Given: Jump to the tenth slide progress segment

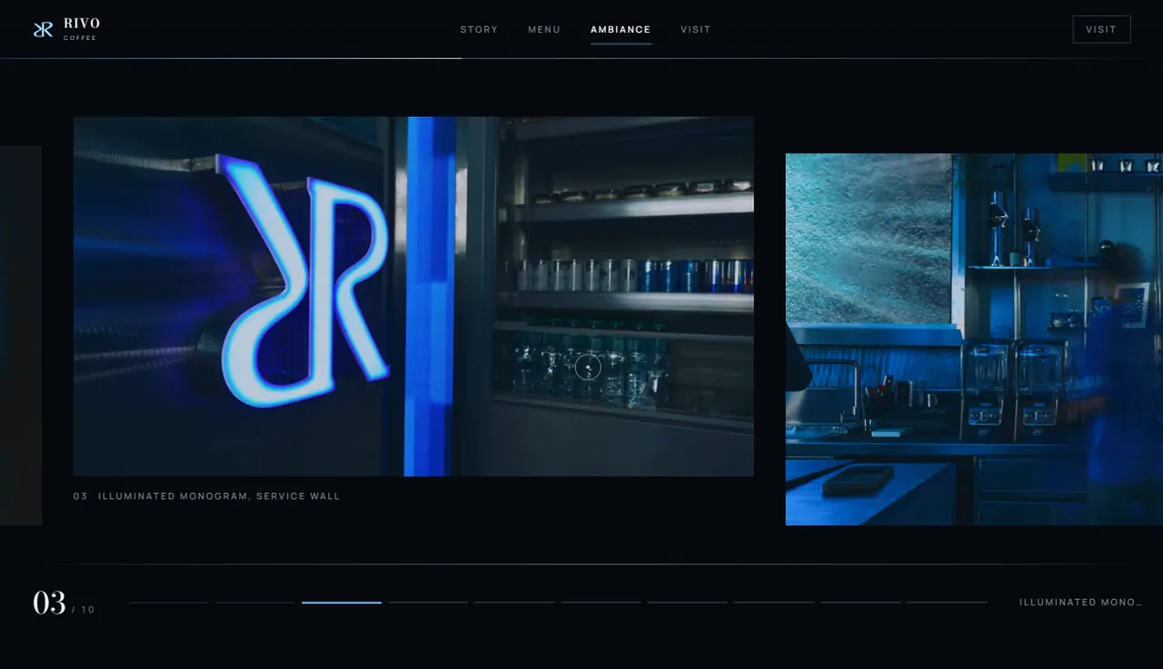Looking at the screenshot, I should [x=947, y=602].
